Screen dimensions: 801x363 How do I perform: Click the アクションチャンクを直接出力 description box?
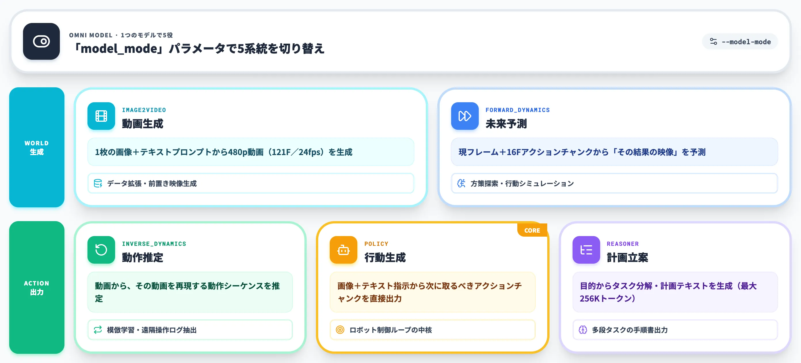click(432, 292)
